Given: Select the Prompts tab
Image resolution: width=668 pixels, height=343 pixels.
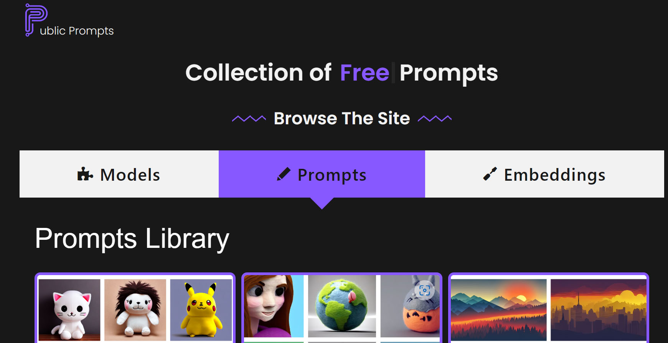Looking at the screenshot, I should coord(322,174).
